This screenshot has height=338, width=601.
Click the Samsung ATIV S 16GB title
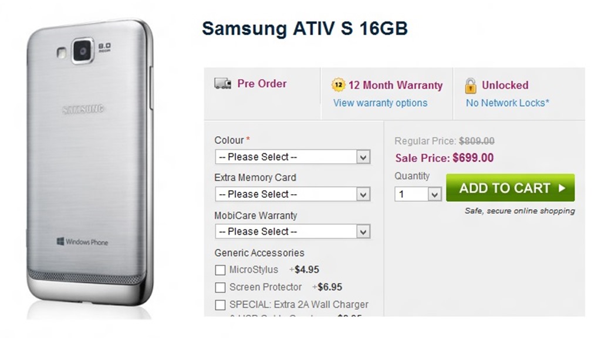tap(305, 28)
